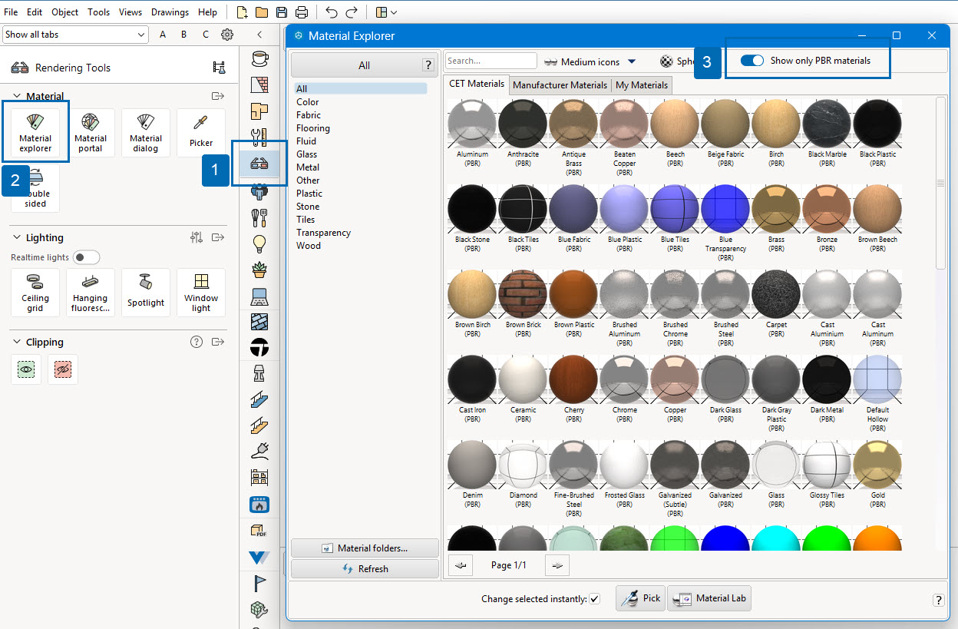
Task: Collapse the Lighting section
Action: pyautogui.click(x=17, y=238)
